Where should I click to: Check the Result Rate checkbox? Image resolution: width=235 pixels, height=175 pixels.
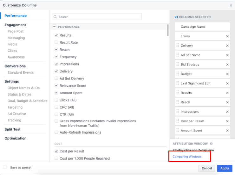tap(56, 42)
